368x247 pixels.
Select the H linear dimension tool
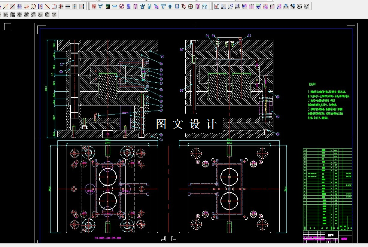pos(238,6)
